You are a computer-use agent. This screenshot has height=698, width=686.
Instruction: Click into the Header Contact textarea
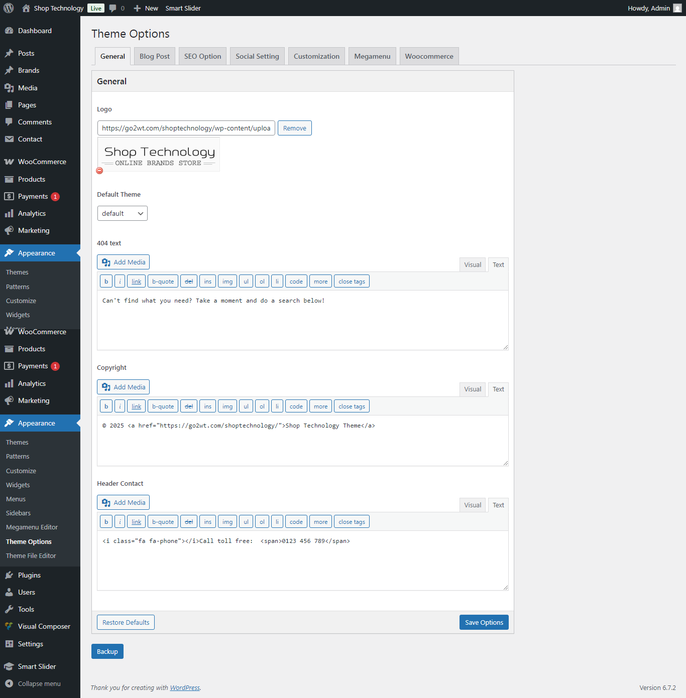pos(303,561)
